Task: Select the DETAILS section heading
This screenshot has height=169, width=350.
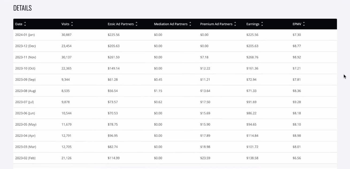Action: [x=22, y=8]
